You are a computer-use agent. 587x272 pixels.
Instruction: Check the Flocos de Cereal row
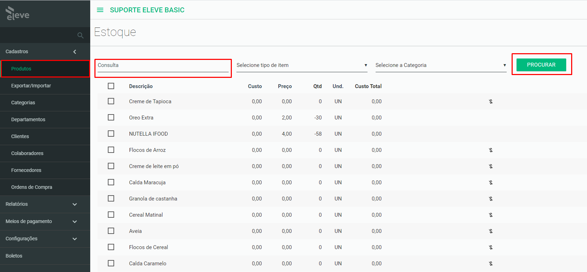point(111,247)
